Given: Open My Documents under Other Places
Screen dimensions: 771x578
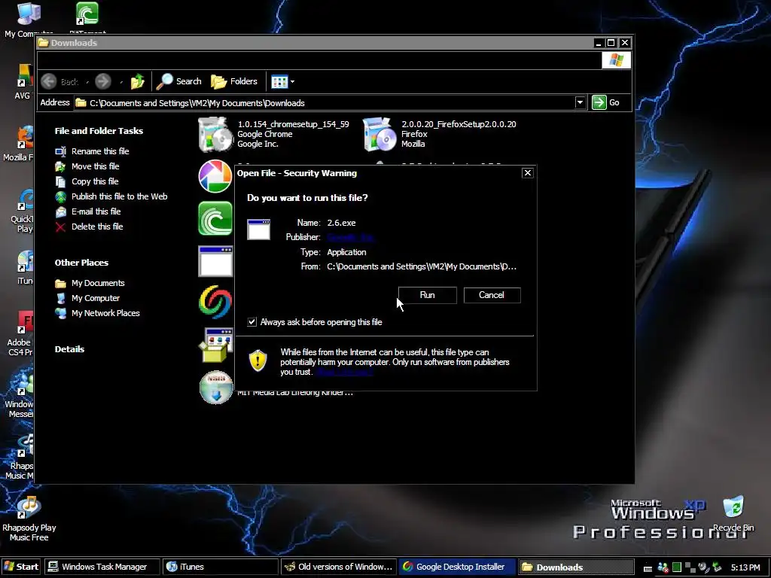Looking at the screenshot, I should pos(98,283).
